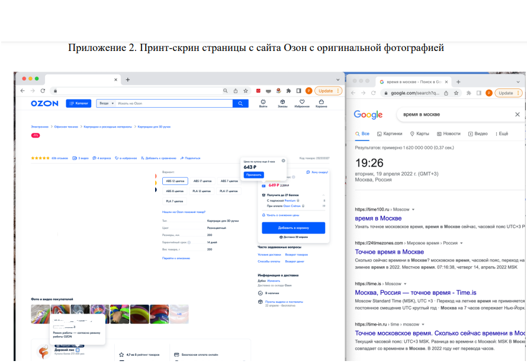The width and height of the screenshot is (527, 364).
Task: Select the PLA 12 цветов variant
Action: (x=202, y=191)
